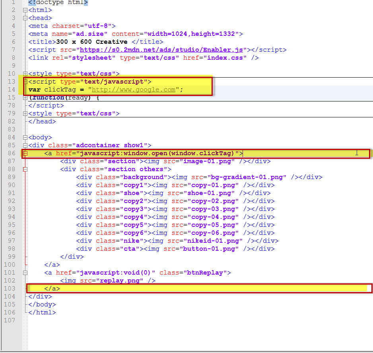This screenshot has height=353, width=373.
Task: Click the "background" class value
Action: [x=144, y=177]
